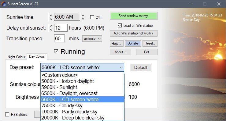
Task: Click the Status: Day text
Action: click(191, 20)
